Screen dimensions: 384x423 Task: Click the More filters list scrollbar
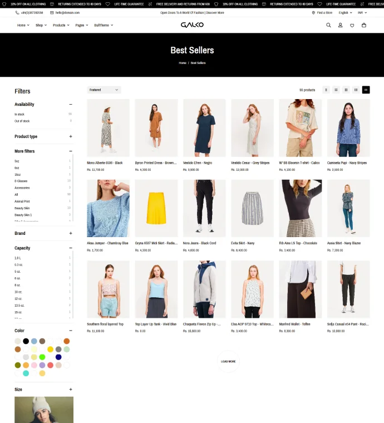[x=73, y=188]
